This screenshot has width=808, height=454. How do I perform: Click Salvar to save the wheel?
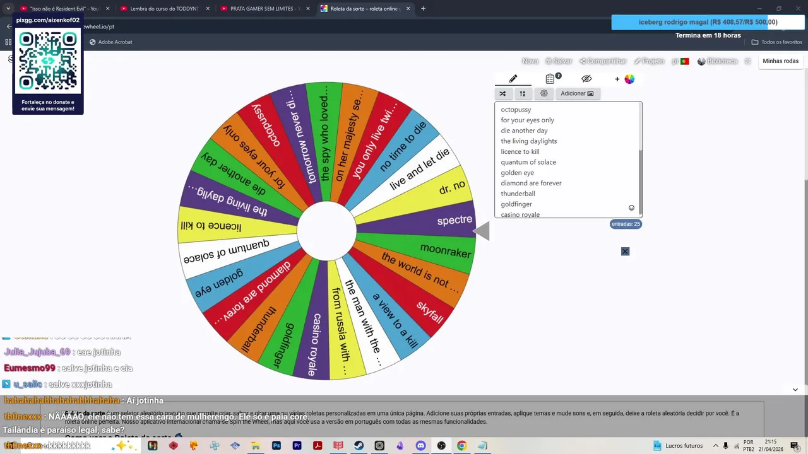tap(559, 61)
